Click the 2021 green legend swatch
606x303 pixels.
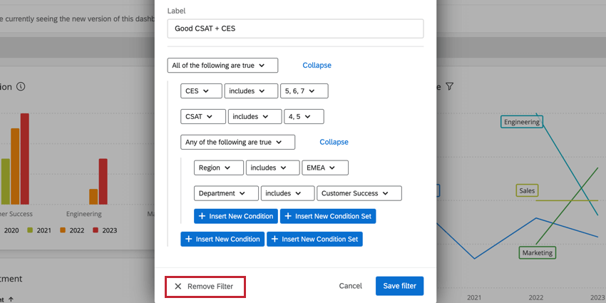(30, 230)
